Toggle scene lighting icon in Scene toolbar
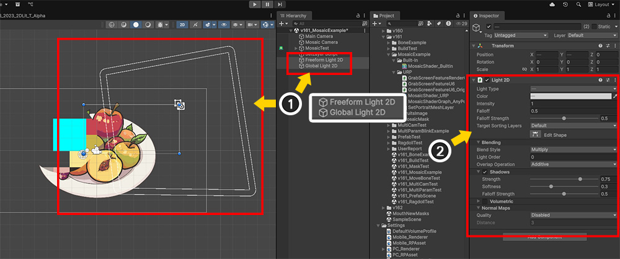Screen dimensions: 620x259 [195, 25]
